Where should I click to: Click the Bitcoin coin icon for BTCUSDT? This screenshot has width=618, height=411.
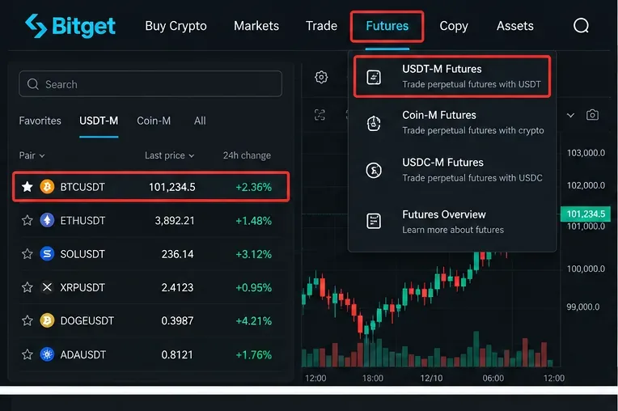[47, 186]
